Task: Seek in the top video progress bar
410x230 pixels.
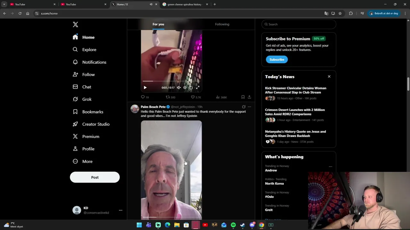Action: click(171, 81)
